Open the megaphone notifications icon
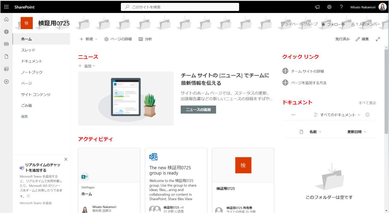 [x=317, y=7]
